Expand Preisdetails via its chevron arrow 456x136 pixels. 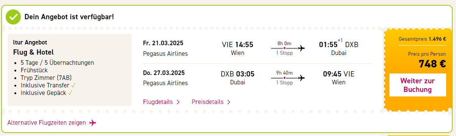229,102
